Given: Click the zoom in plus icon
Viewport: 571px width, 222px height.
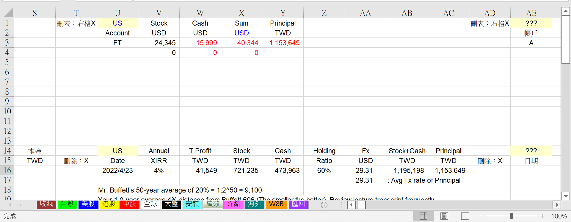Looking at the screenshot, I should click(542, 216).
